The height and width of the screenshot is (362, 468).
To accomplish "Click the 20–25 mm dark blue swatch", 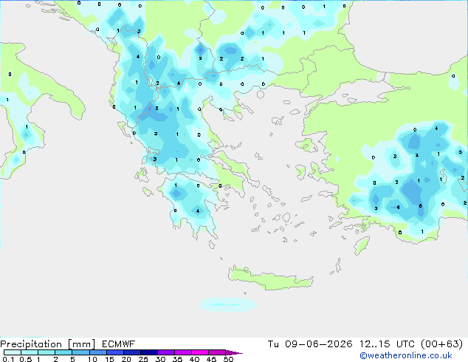I will (131, 352).
